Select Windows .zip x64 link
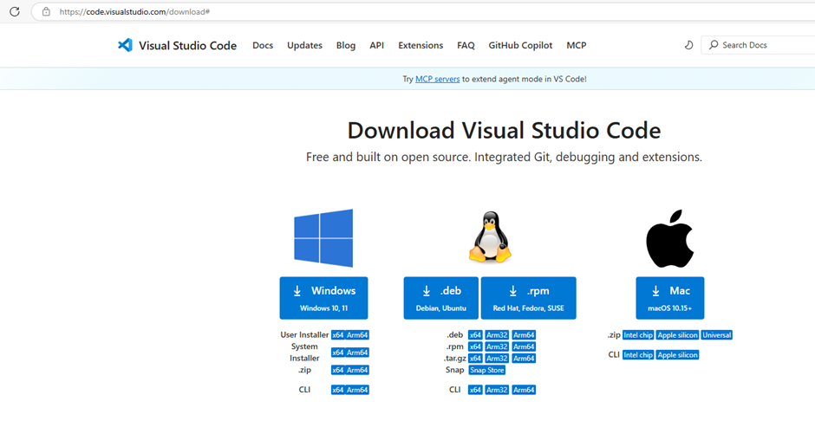Screen dimensions: 815x421 coord(338,370)
